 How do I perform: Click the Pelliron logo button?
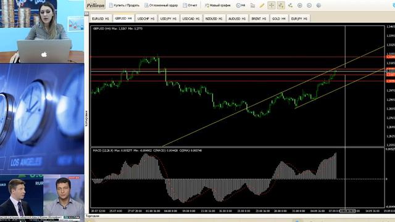(x=96, y=5)
